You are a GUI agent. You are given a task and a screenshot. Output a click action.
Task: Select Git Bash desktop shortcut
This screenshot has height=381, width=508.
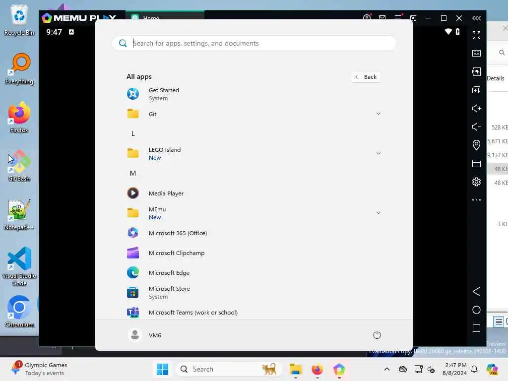click(19, 166)
